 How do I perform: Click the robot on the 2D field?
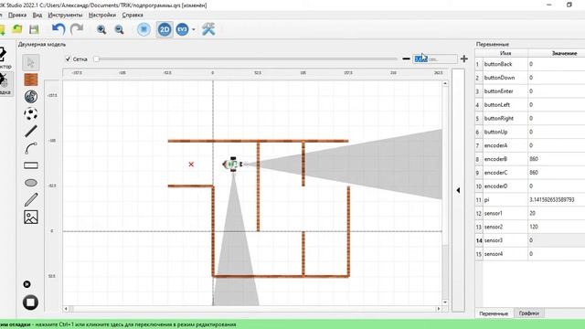232,164
